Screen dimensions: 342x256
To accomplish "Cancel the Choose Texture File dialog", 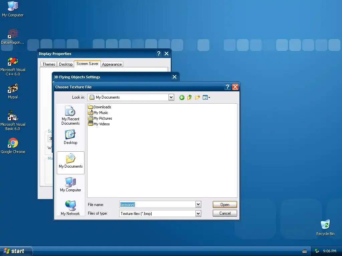I will point(225,213).
